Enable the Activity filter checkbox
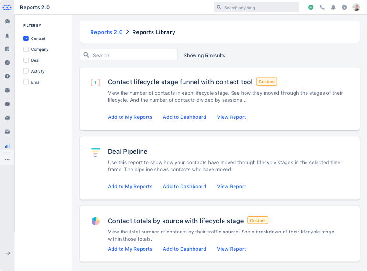The width and height of the screenshot is (367, 271). [x=26, y=71]
